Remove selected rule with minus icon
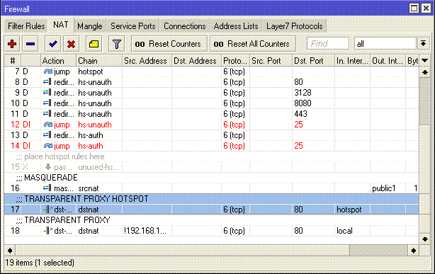The width and height of the screenshot is (435, 274). (x=30, y=44)
